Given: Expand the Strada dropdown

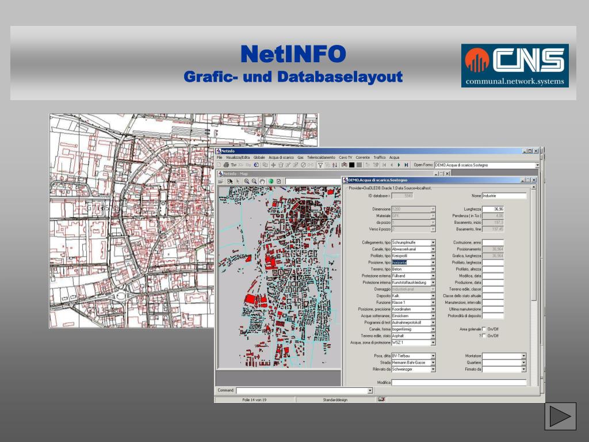Looking at the screenshot, I should [x=433, y=363].
